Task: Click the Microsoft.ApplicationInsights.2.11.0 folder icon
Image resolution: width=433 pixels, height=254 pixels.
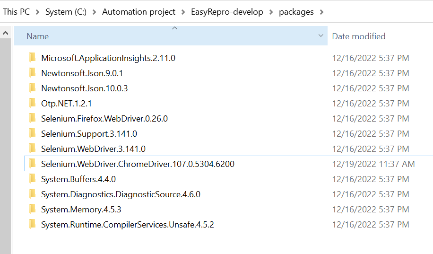Action: click(x=32, y=58)
